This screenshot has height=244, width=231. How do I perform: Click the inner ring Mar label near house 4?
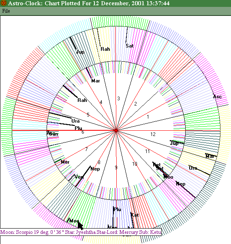coord(96,81)
